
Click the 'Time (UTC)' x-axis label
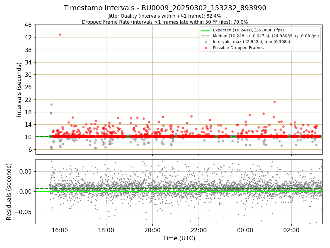coord(179,238)
